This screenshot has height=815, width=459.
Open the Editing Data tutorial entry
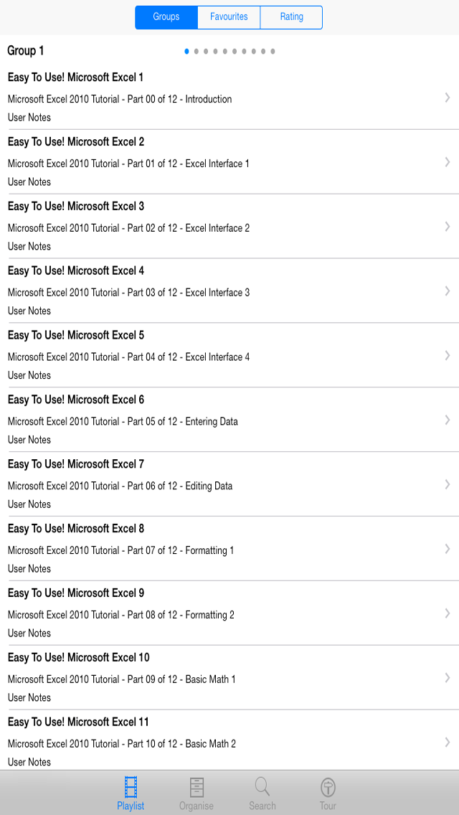(120, 486)
